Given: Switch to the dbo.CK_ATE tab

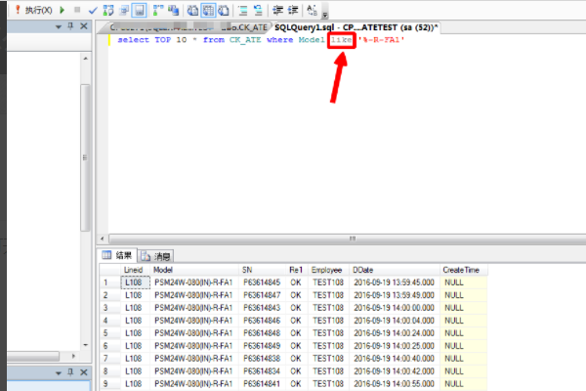Looking at the screenshot, I should point(188,27).
